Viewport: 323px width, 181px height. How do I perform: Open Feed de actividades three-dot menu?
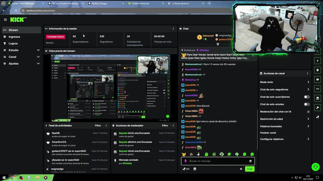(x=106, y=125)
